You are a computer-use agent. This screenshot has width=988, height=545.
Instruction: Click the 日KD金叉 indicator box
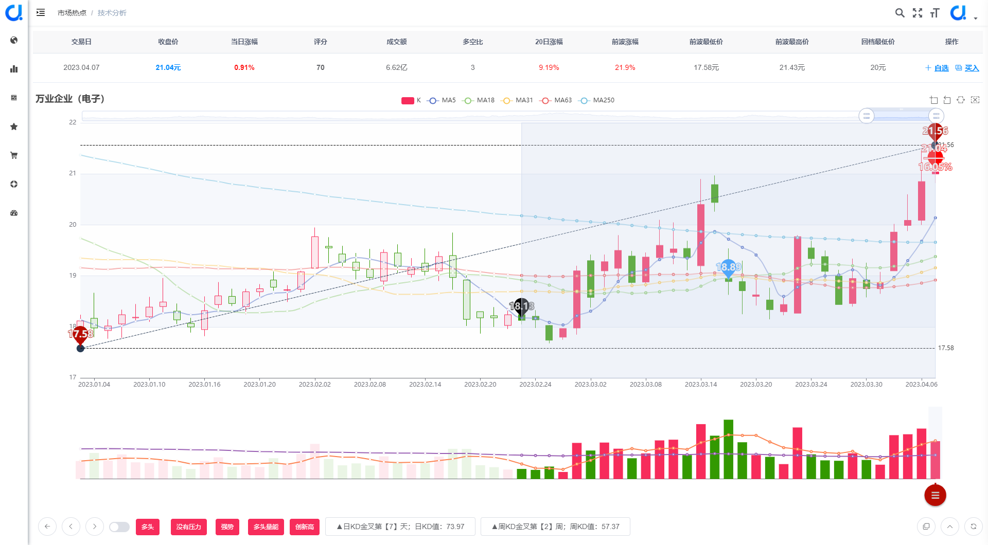tap(400, 526)
